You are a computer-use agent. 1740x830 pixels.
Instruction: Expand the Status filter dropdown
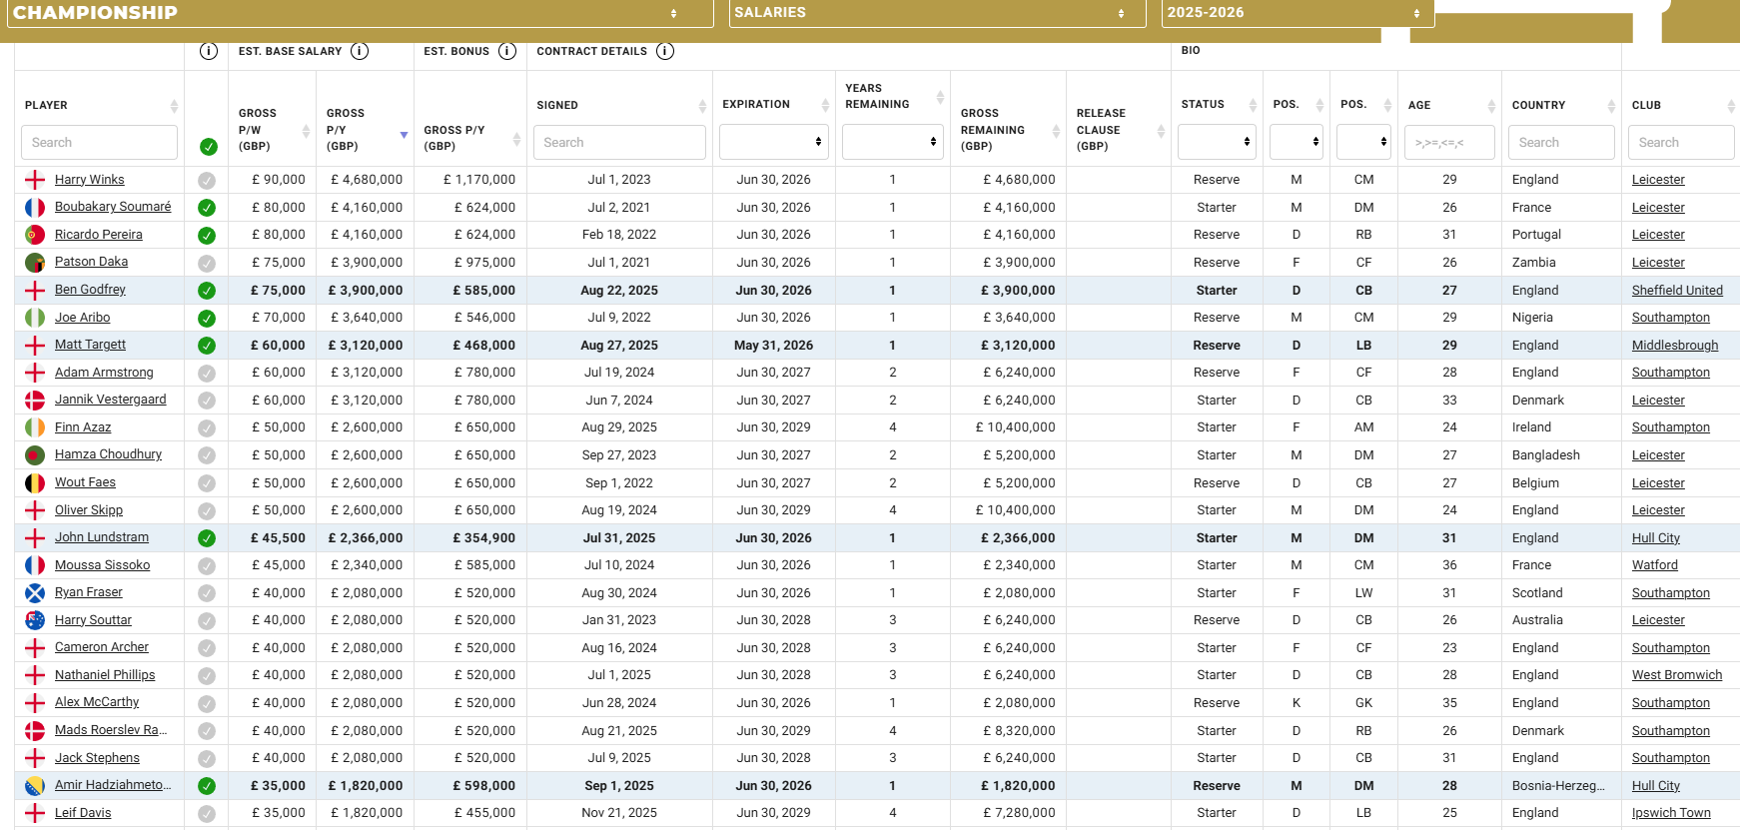[x=1217, y=142]
